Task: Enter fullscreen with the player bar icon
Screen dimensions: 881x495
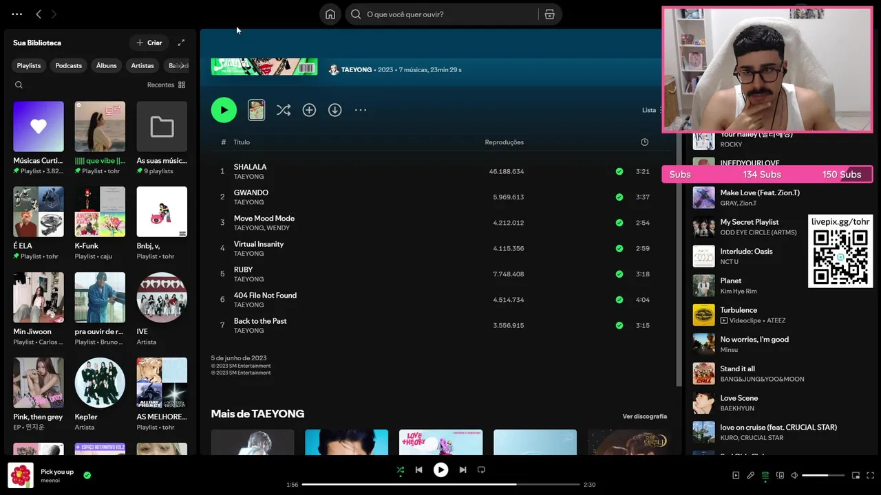Action: 871,476
